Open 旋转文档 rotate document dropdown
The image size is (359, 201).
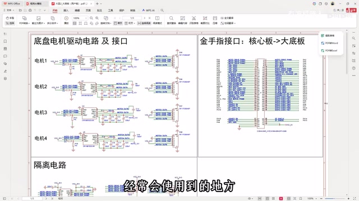(106, 20)
